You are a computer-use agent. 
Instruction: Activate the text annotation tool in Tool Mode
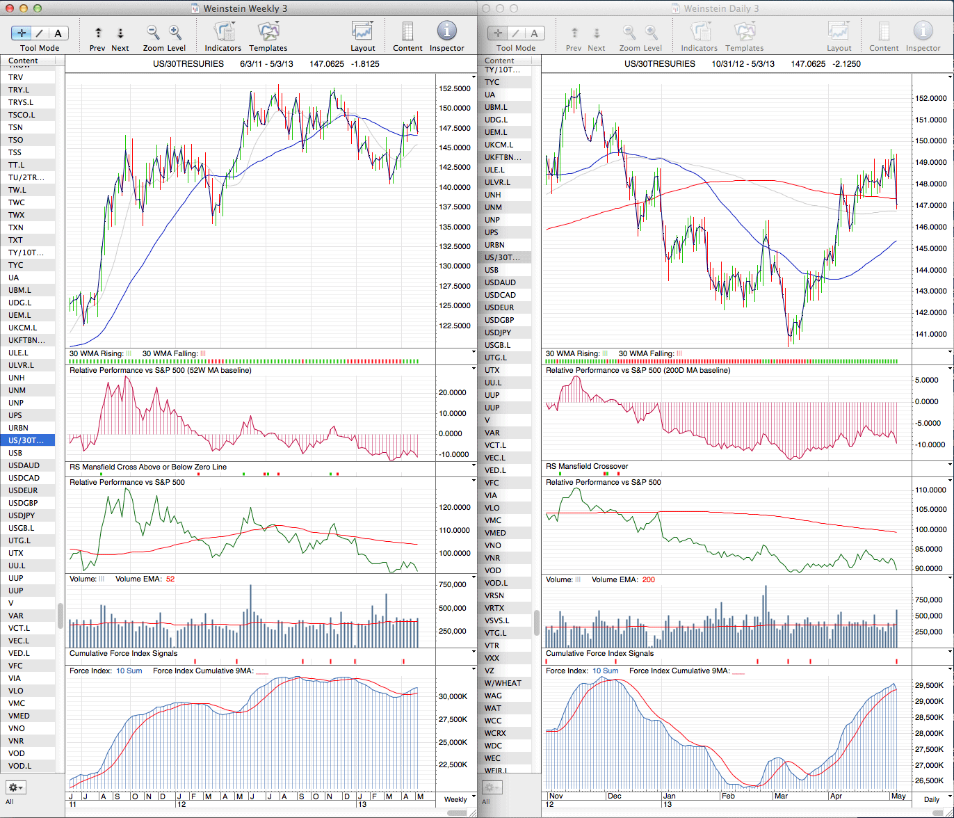pos(58,33)
